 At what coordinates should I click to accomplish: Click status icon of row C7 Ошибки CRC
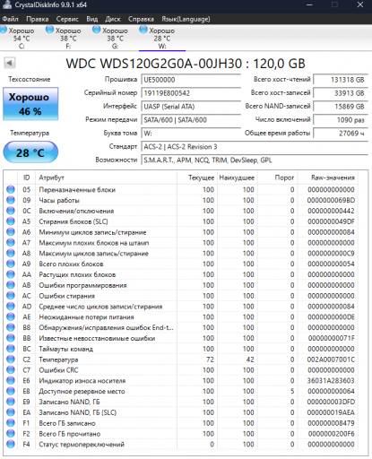[x=11, y=370]
